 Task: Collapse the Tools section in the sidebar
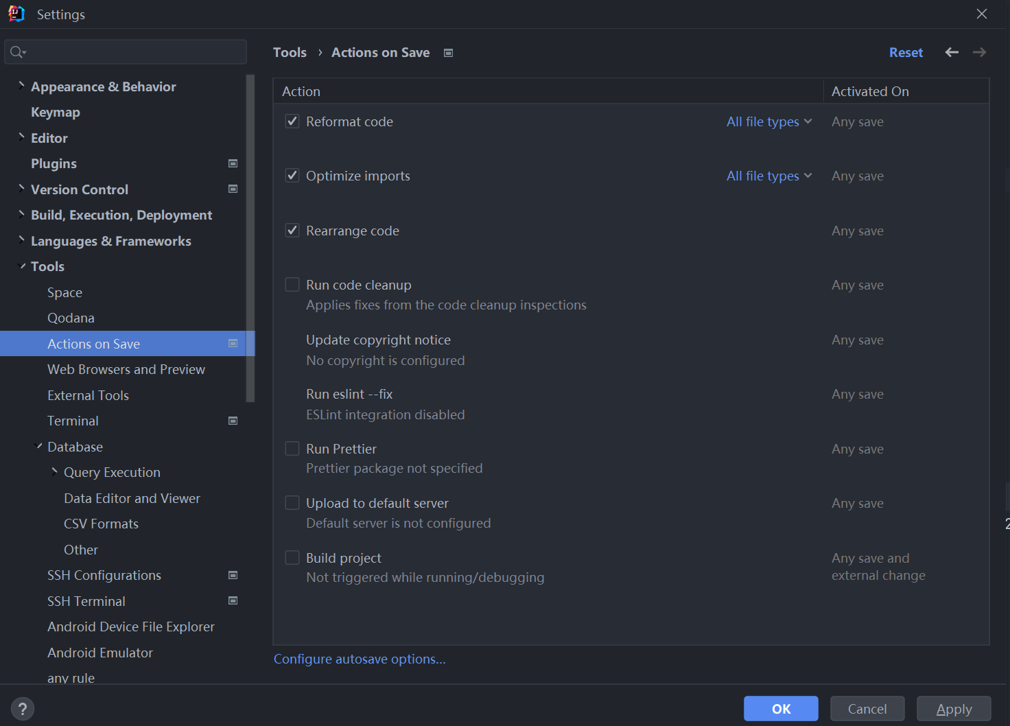tap(21, 266)
